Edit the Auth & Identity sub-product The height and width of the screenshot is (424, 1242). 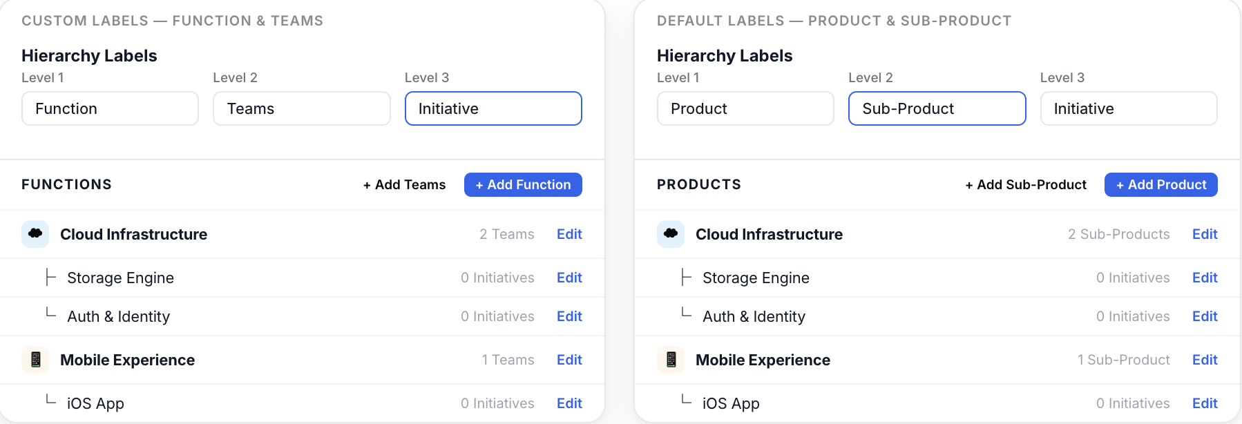coord(1205,316)
